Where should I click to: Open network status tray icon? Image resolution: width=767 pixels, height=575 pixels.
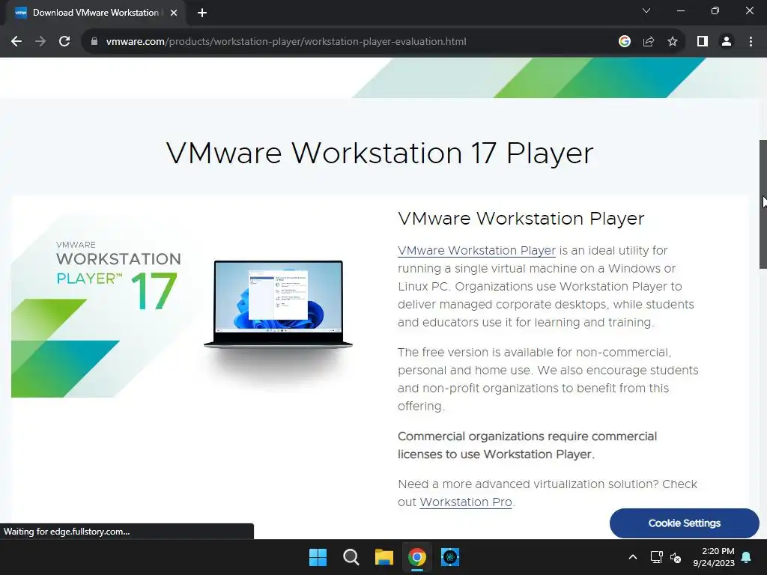(656, 557)
